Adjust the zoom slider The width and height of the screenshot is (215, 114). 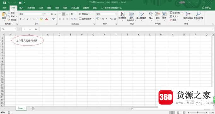point(197,112)
